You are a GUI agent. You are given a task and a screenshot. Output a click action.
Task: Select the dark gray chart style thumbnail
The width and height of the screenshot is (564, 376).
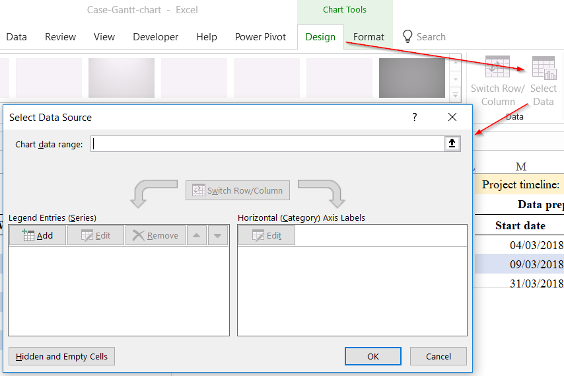pyautogui.click(x=412, y=78)
